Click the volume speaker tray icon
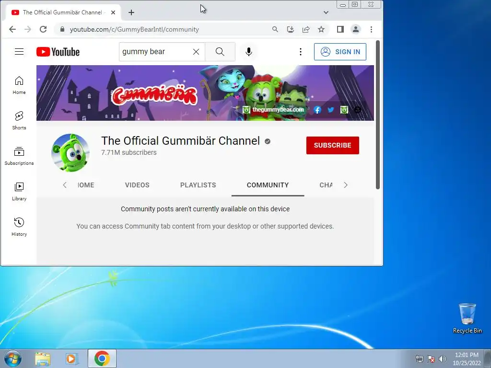Image resolution: width=491 pixels, height=368 pixels. pos(443,359)
